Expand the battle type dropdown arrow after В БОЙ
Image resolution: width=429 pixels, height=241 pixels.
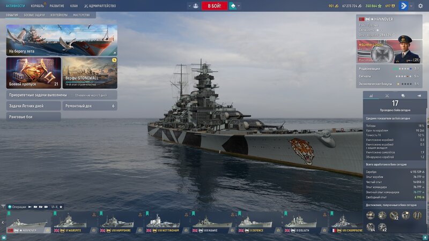click(239, 6)
